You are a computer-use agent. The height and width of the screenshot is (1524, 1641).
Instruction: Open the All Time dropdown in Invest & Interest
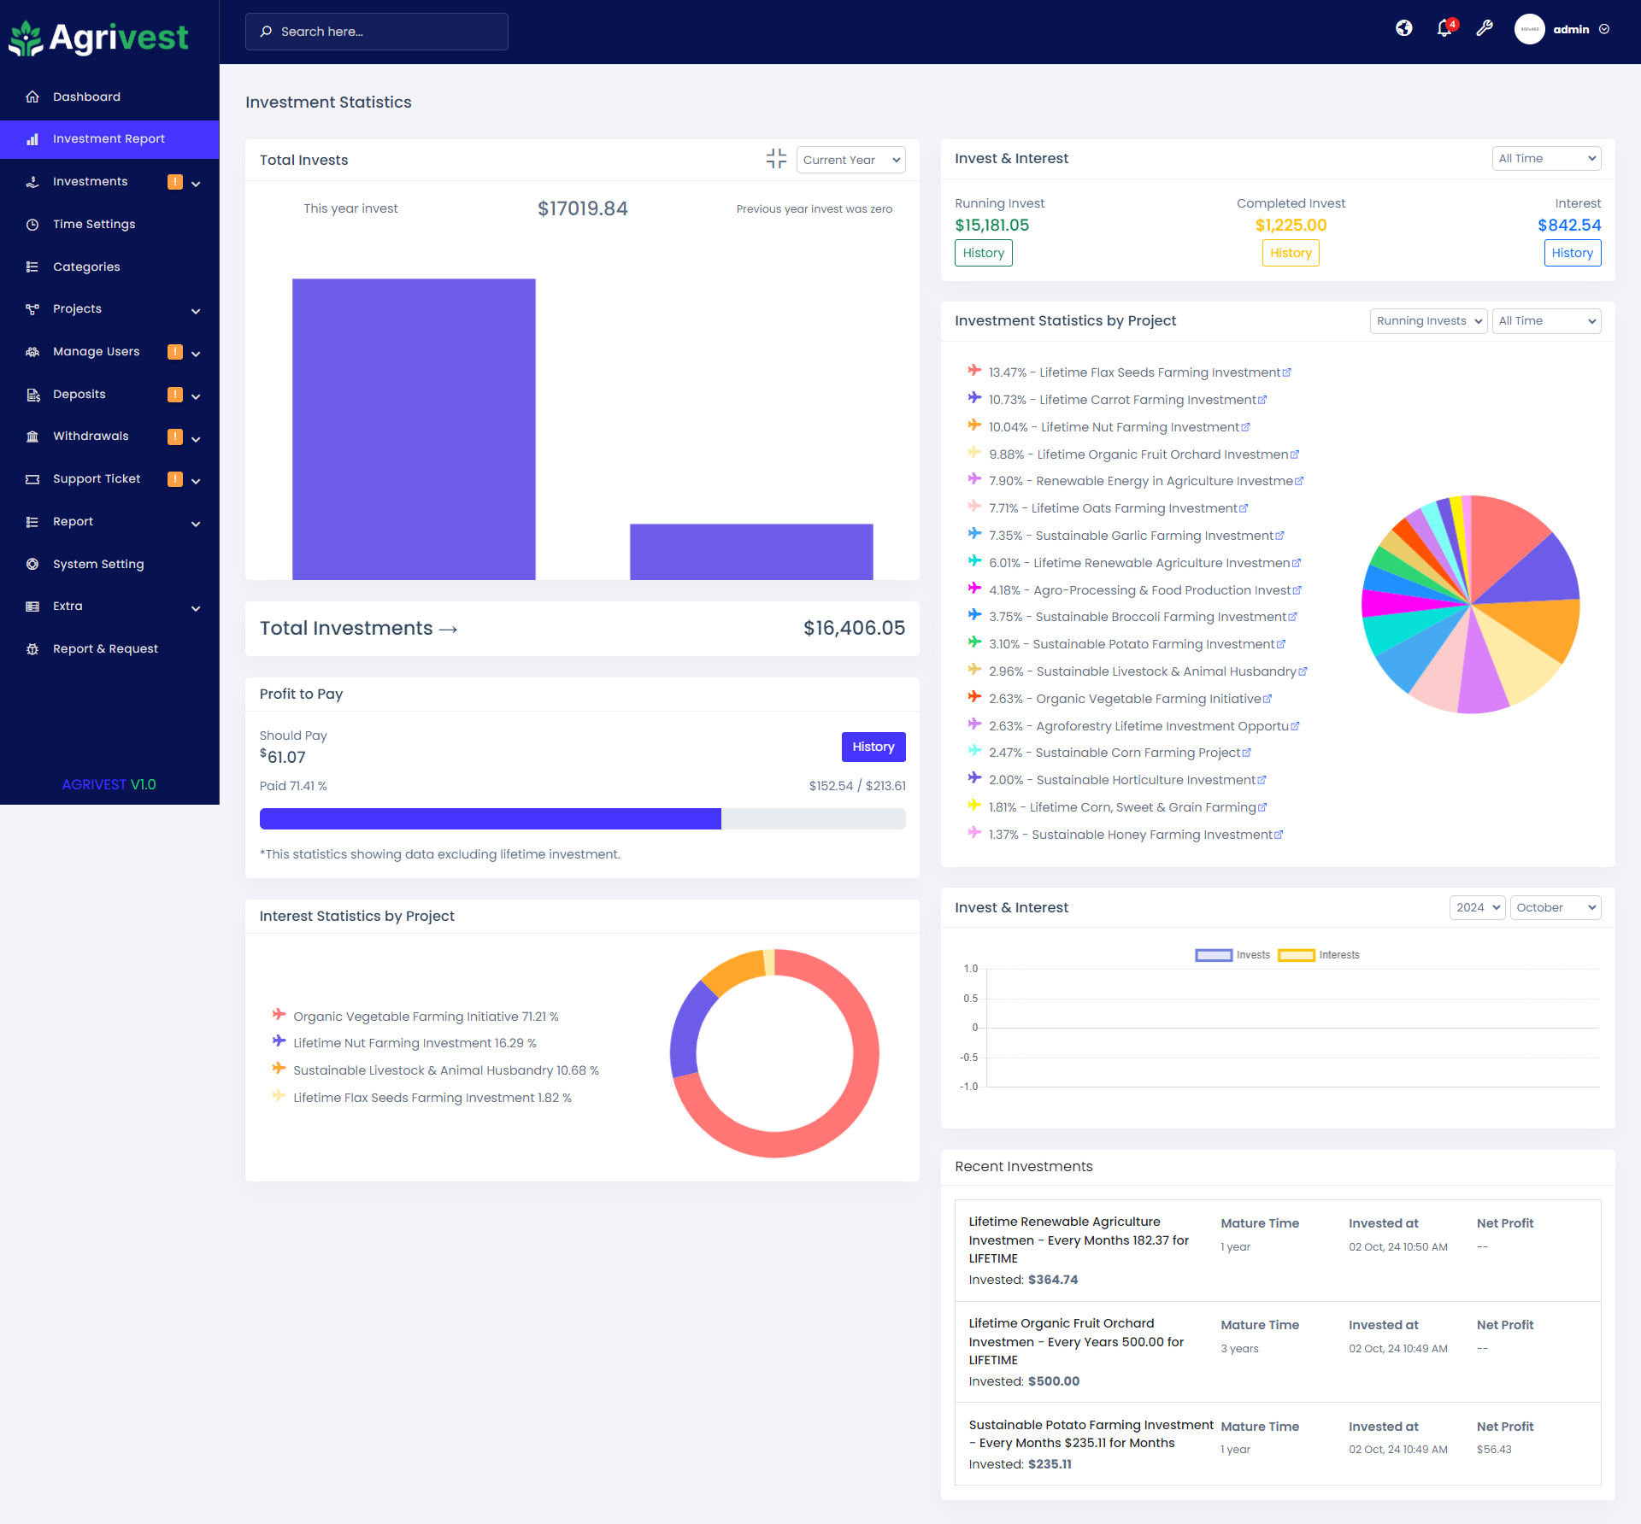coord(1546,158)
